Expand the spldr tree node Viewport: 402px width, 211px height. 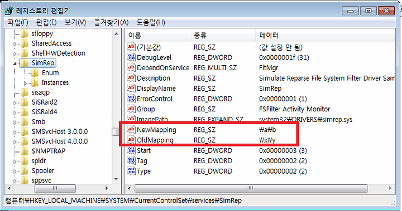[15, 161]
